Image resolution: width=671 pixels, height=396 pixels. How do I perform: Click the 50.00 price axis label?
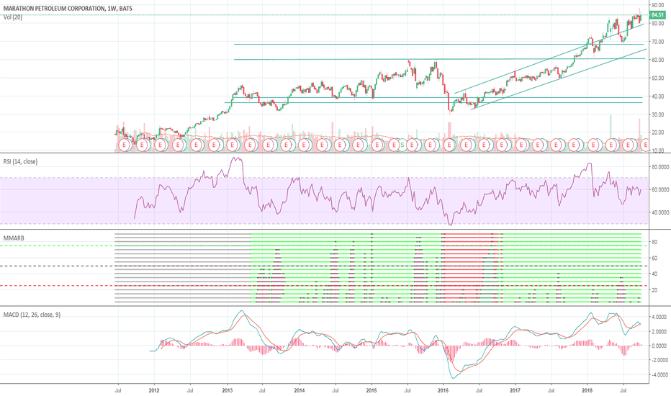(x=658, y=78)
